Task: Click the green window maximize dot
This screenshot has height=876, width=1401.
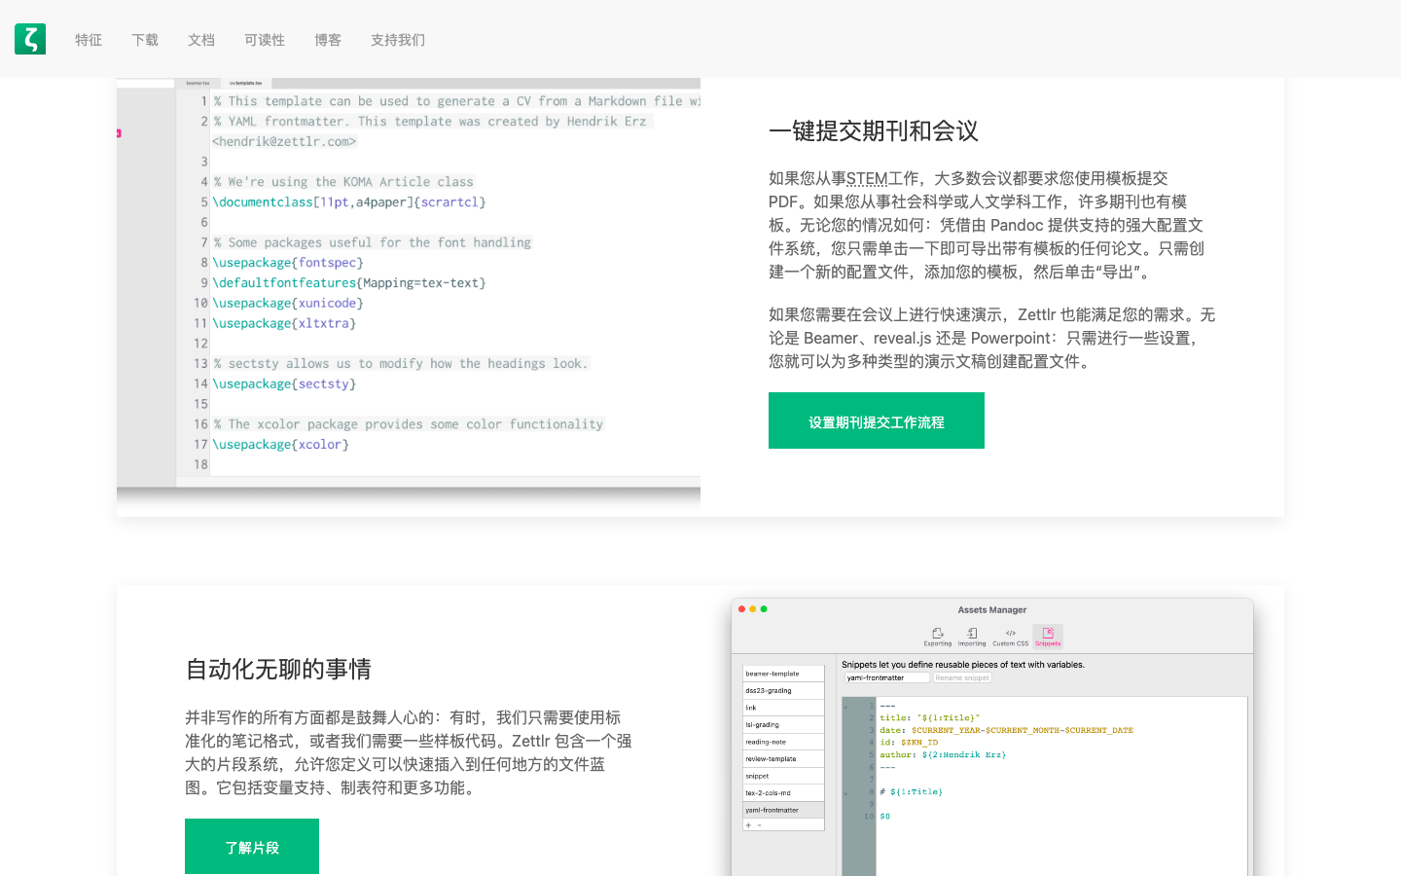Action: click(x=764, y=609)
